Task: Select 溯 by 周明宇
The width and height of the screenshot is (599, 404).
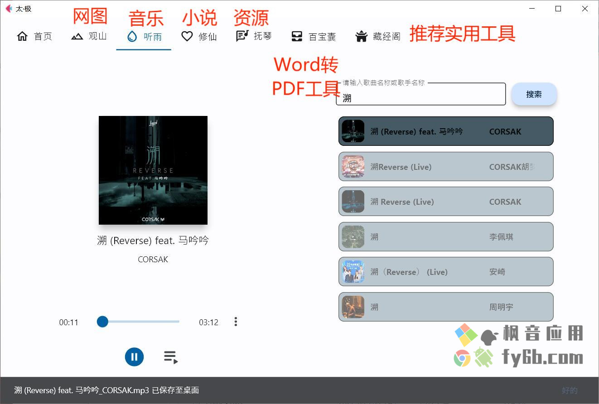Action: [x=446, y=307]
